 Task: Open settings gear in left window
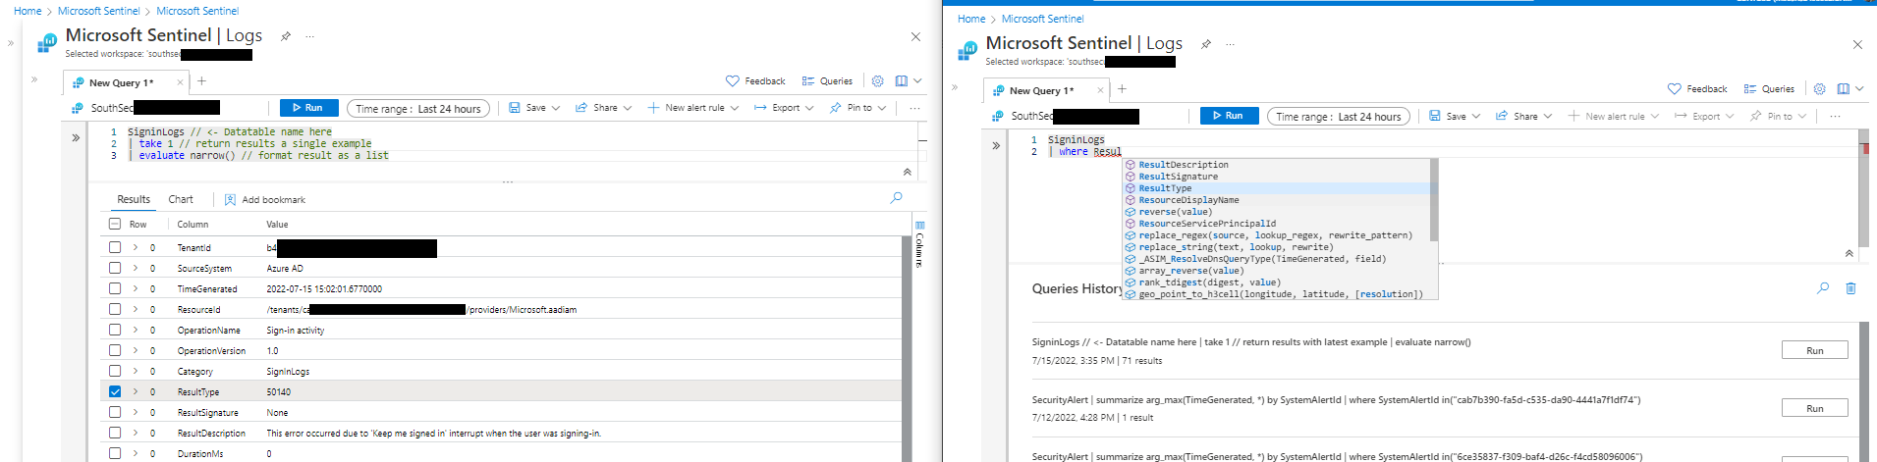pyautogui.click(x=877, y=81)
